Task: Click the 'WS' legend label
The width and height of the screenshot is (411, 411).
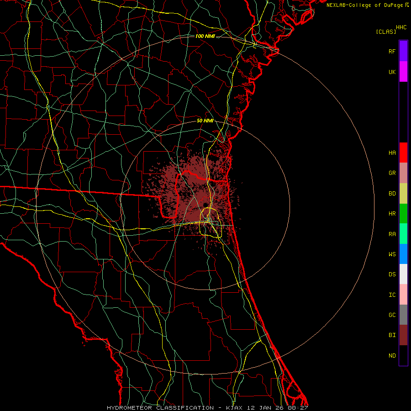Action: coord(392,254)
